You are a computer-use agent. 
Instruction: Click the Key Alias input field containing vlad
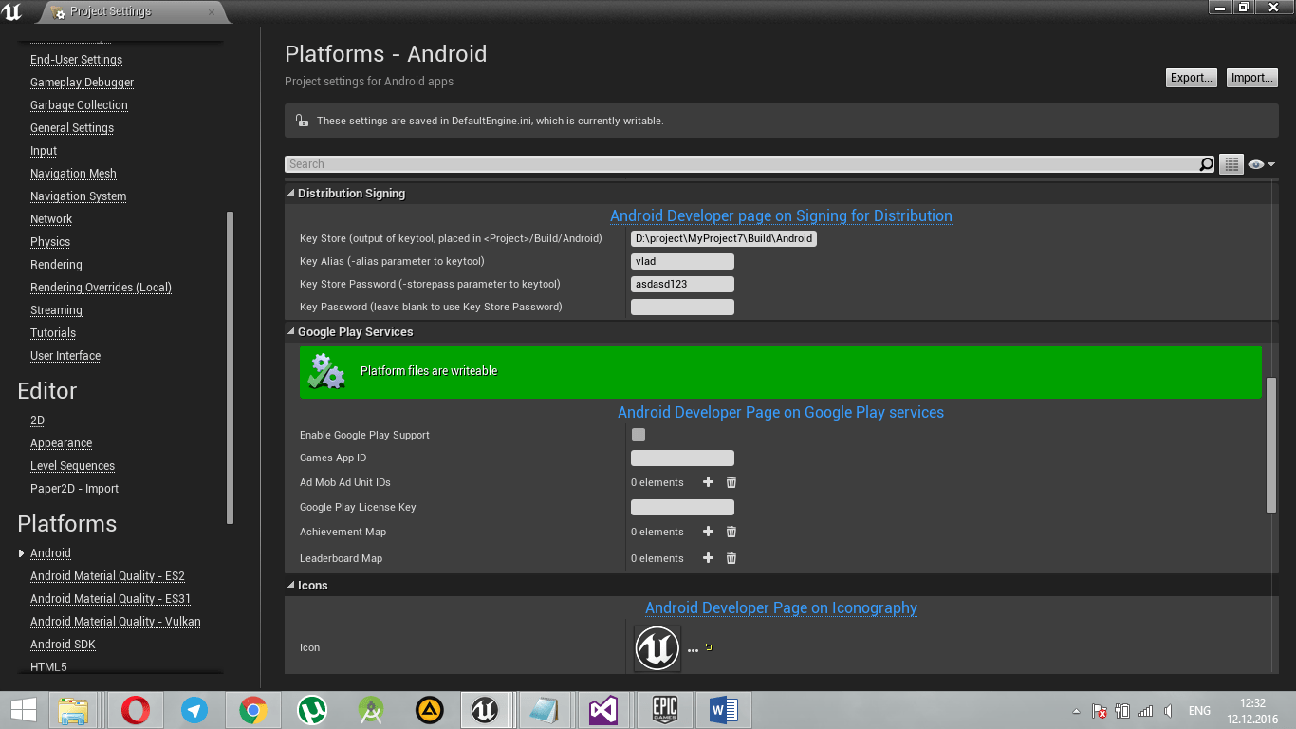(682, 261)
